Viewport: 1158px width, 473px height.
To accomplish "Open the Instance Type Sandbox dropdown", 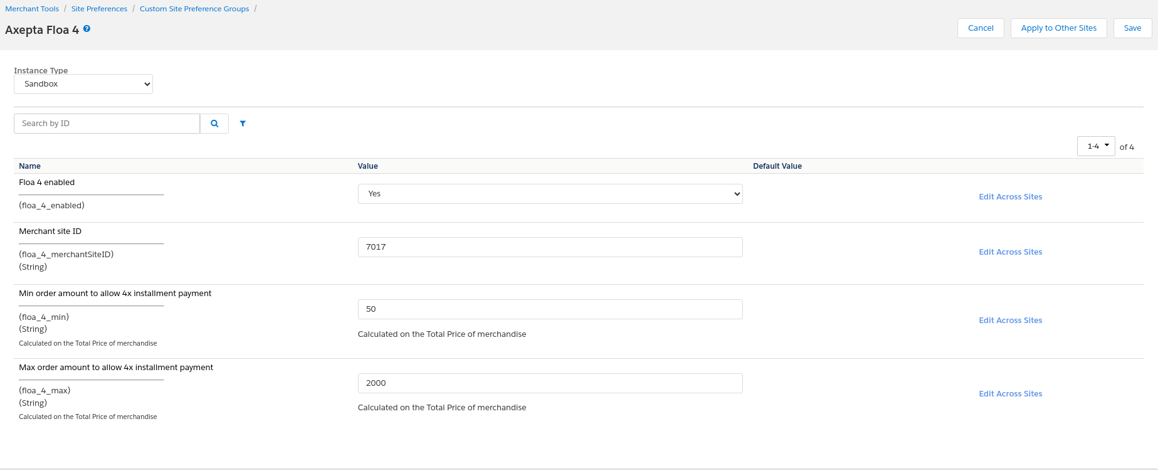I will point(83,84).
